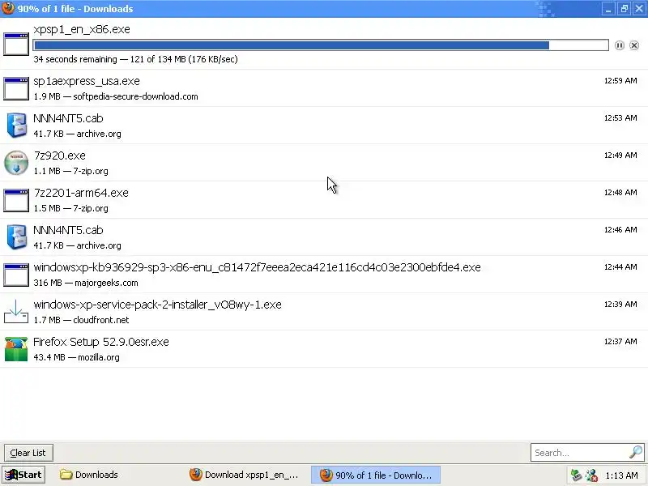Click the '1.9 MB — softpedia-secure-download.com' line
The width and height of the screenshot is (648, 486).
116,96
